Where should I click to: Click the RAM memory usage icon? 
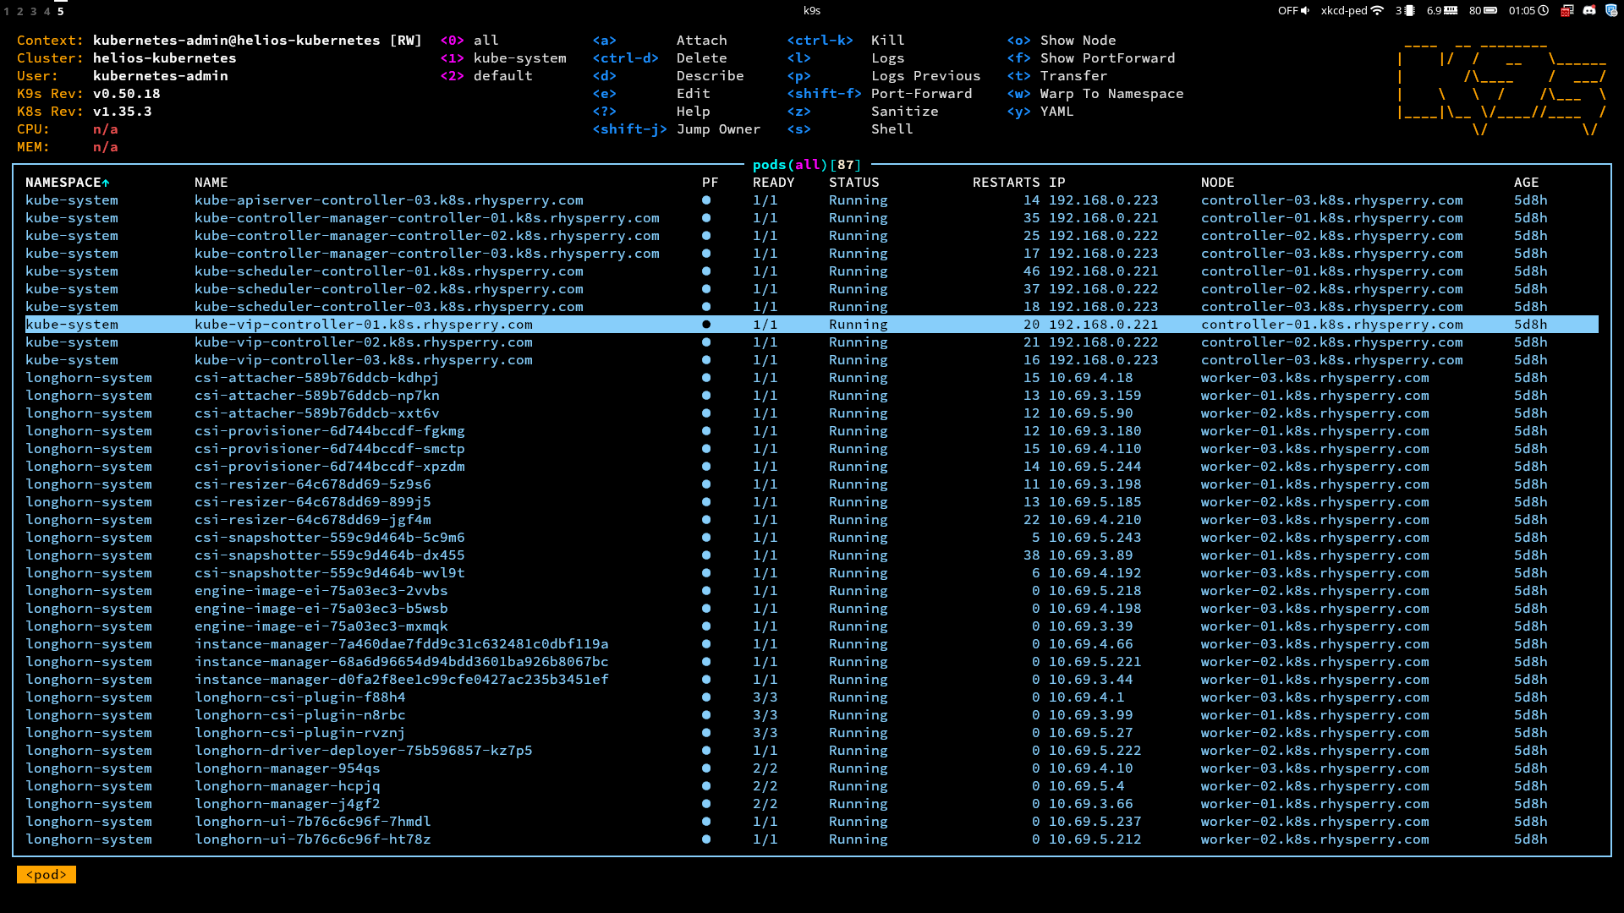(x=1451, y=11)
